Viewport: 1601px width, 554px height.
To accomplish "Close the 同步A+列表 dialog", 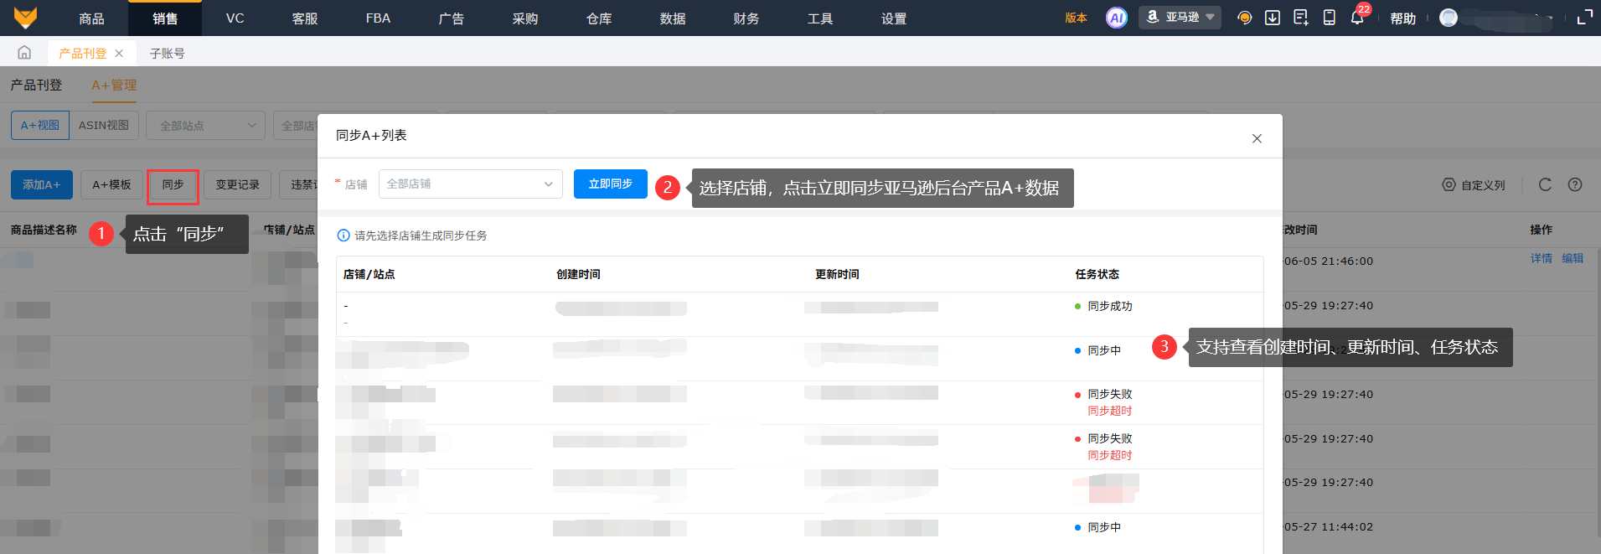I will coord(1257,138).
